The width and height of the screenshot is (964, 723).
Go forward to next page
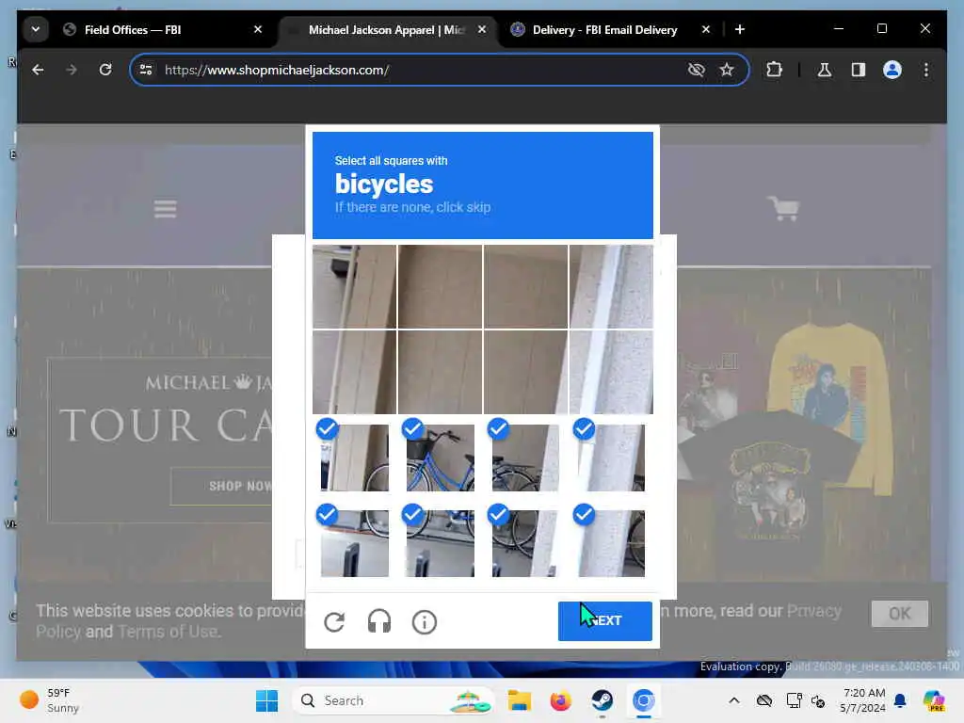pyautogui.click(x=72, y=70)
